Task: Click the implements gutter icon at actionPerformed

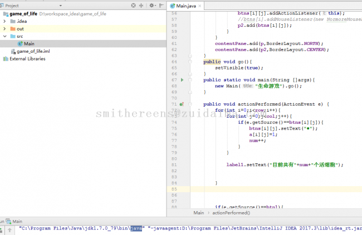Action: [x=182, y=104]
